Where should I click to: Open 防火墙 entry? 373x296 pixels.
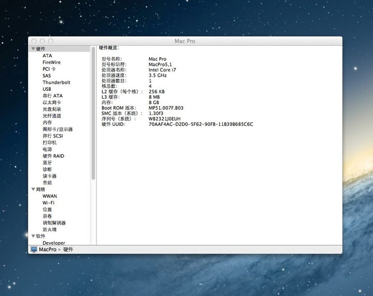[x=50, y=229]
